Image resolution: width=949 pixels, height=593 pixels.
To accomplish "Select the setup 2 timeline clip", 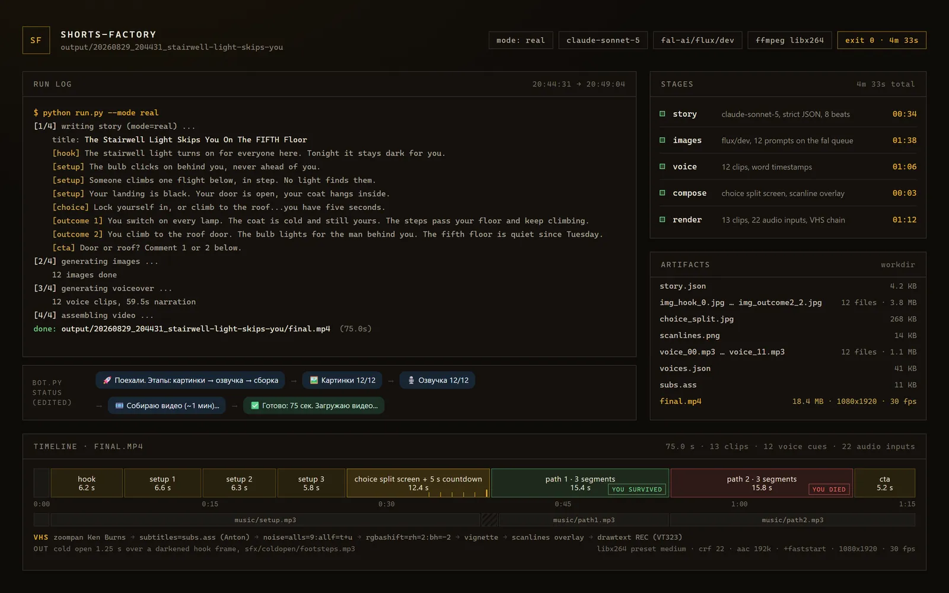I will coord(239,483).
